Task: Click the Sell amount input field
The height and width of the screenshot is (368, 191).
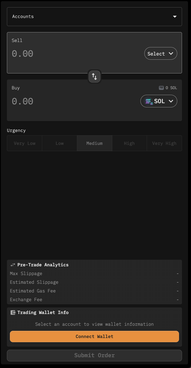Action: [60, 54]
